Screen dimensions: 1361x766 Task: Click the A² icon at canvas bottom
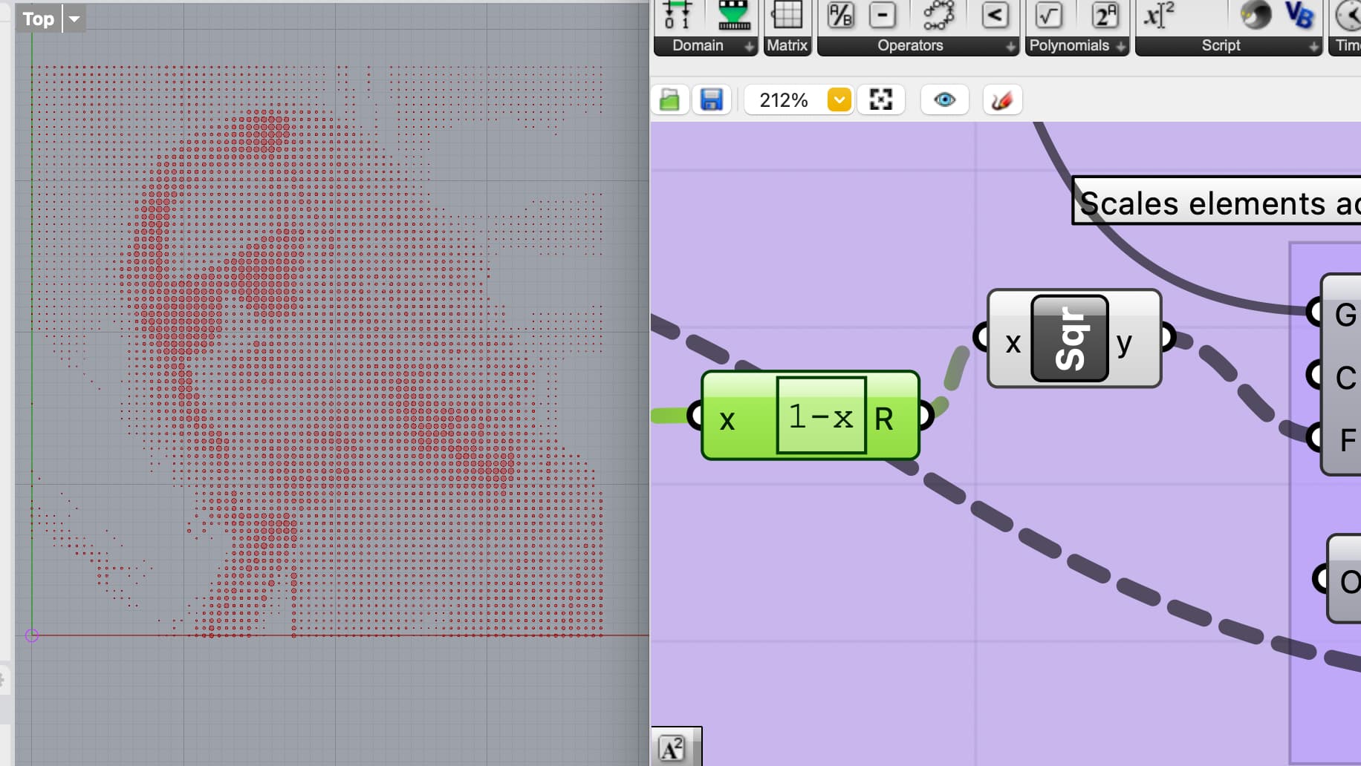tap(672, 748)
